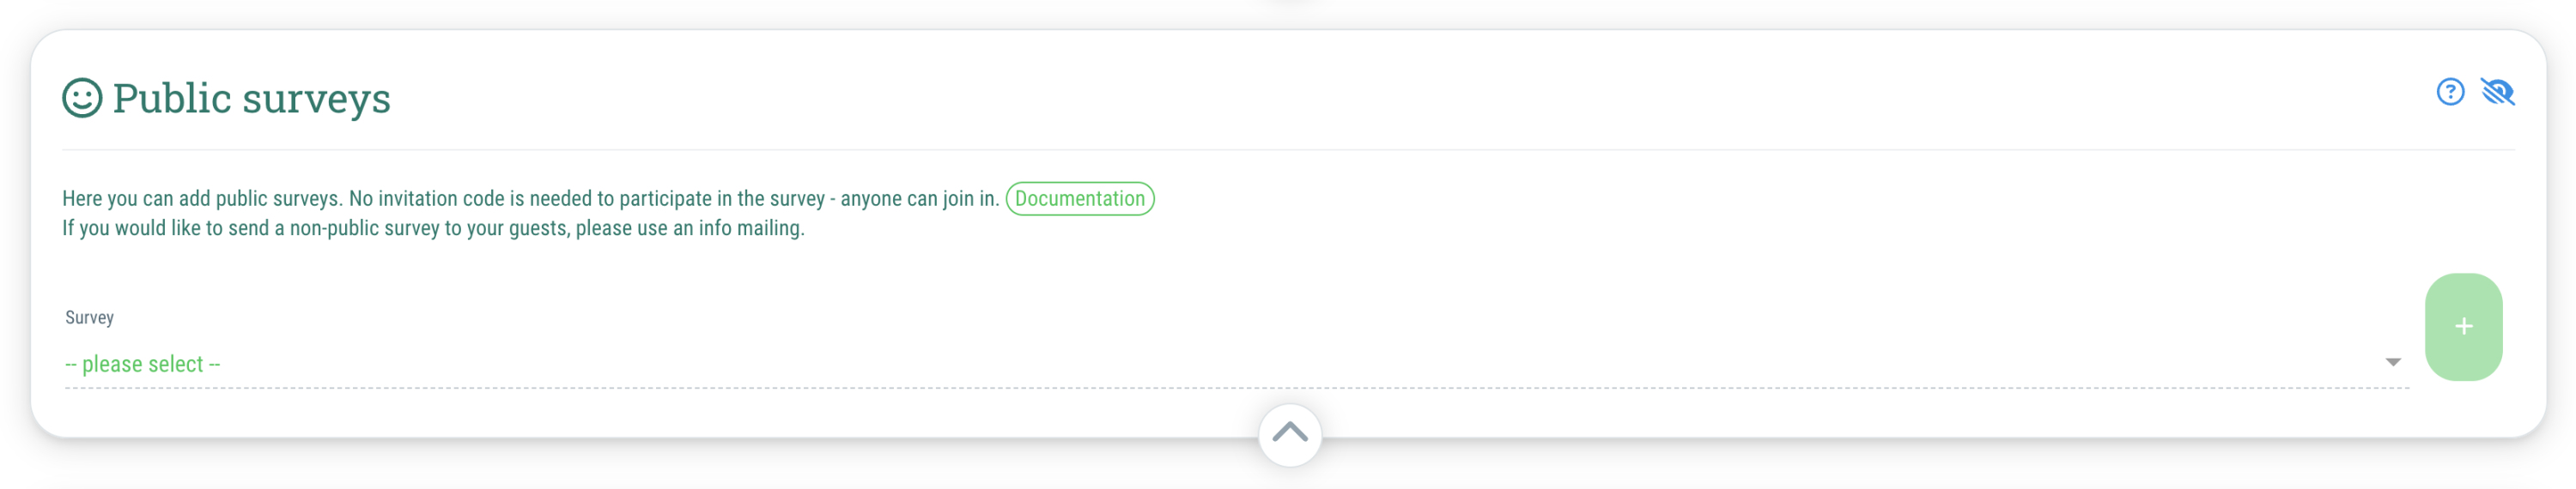Collapse the Public surveys card
The height and width of the screenshot is (489, 2576).
pos(1290,434)
